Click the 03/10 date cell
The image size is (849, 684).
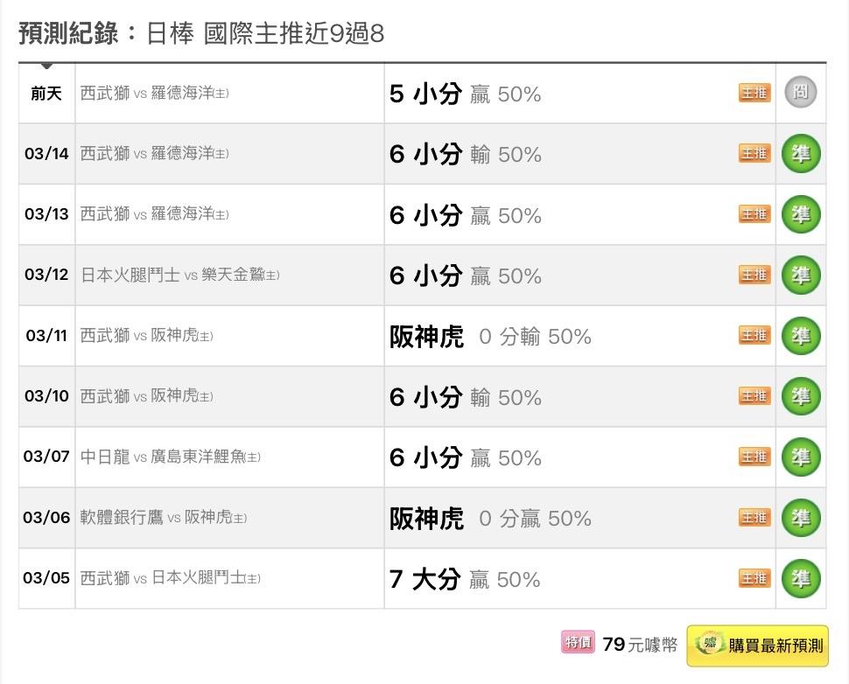click(46, 396)
